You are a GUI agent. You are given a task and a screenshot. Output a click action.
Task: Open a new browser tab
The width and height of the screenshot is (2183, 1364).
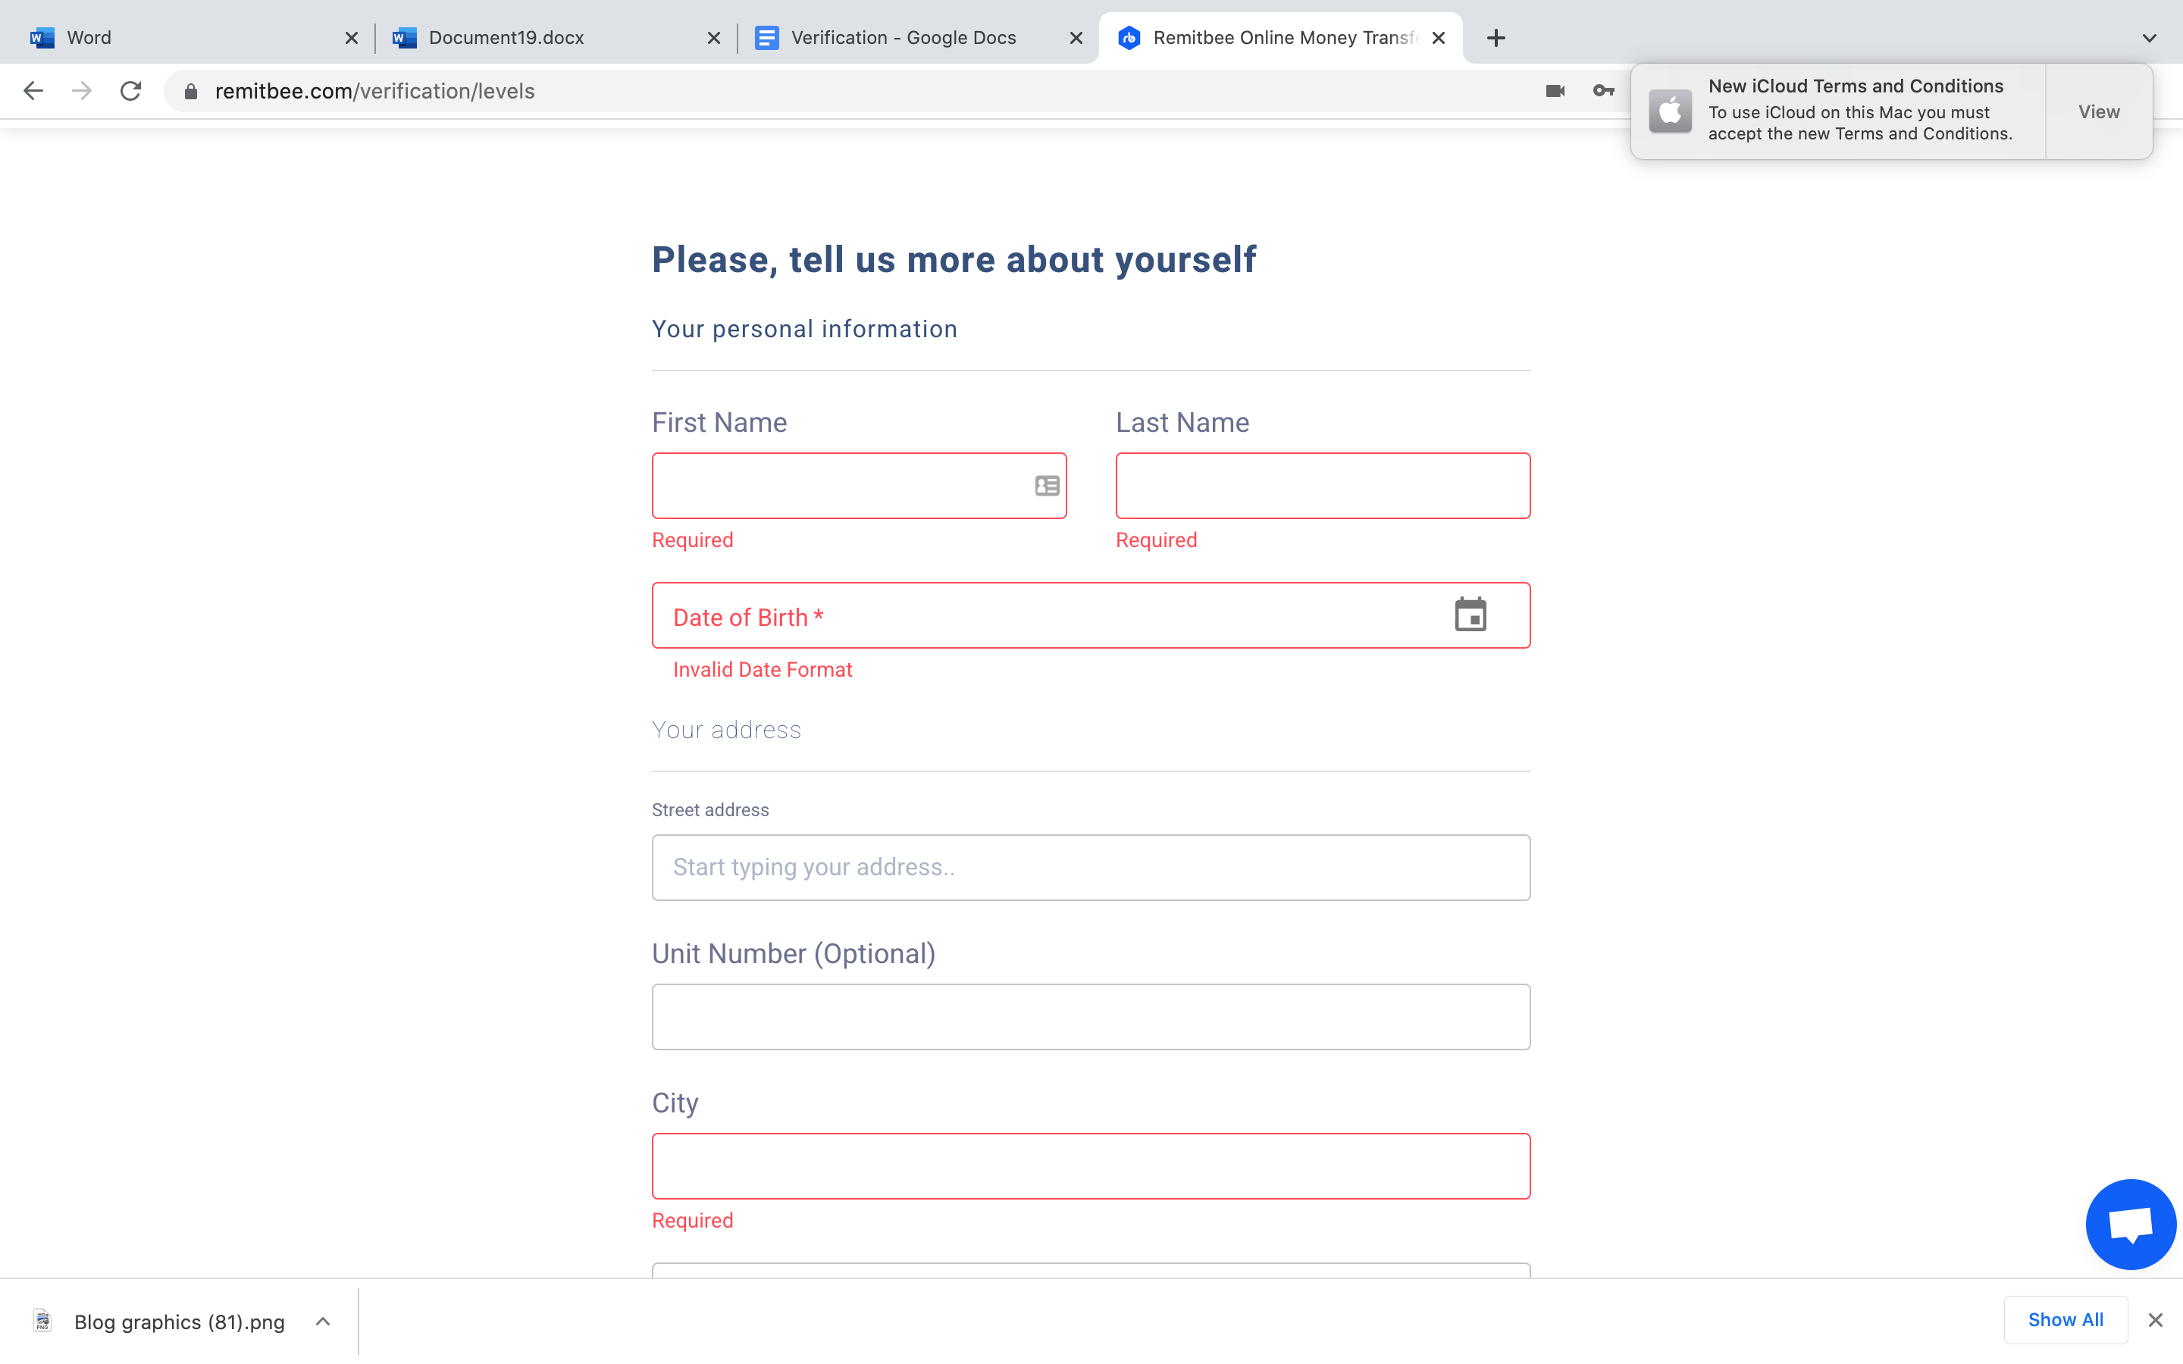point(1496,38)
